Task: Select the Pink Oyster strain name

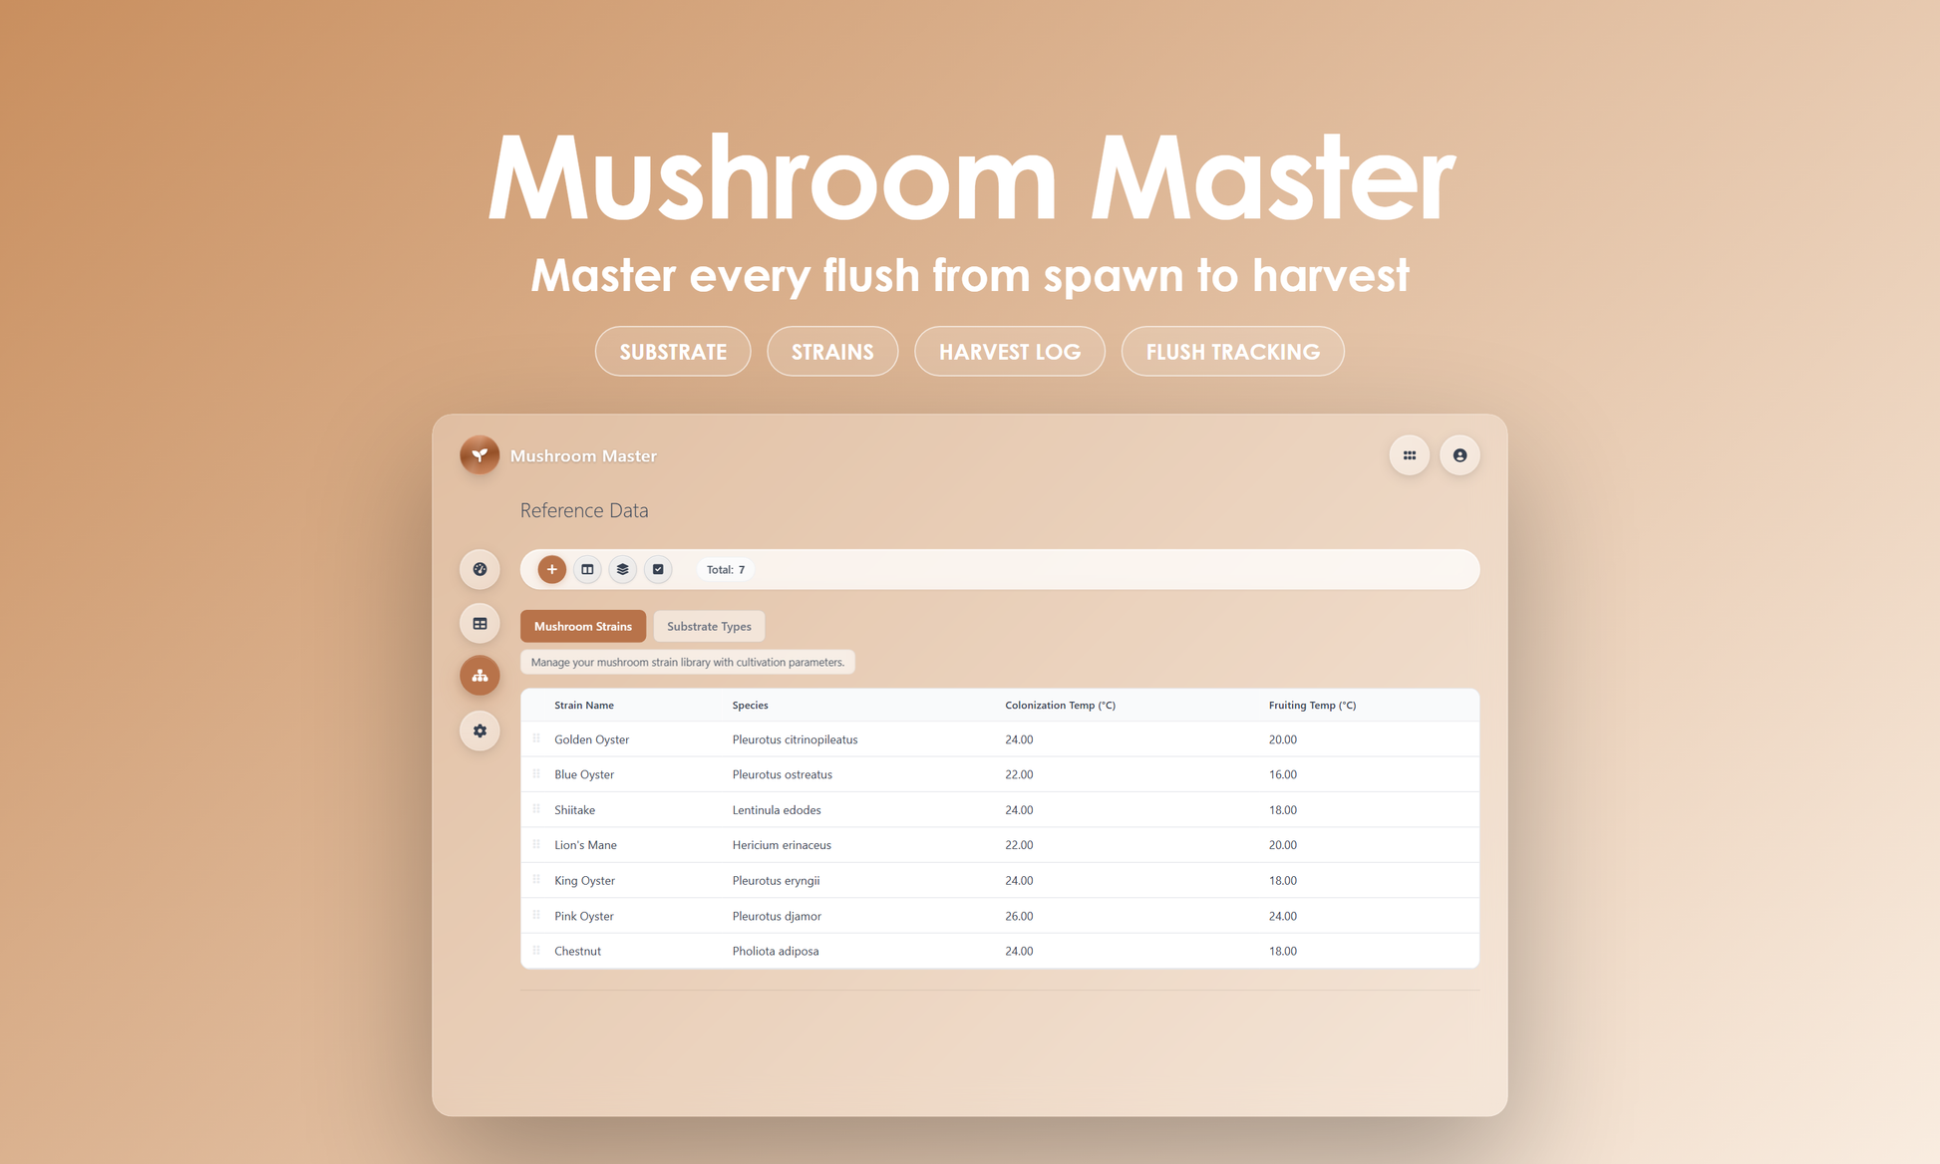Action: (x=584, y=916)
